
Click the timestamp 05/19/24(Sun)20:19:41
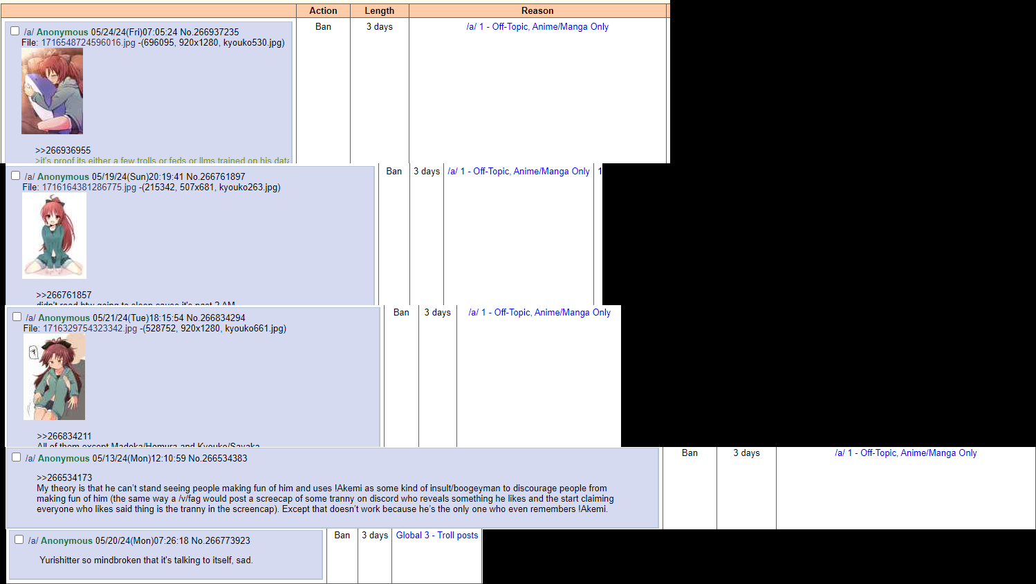point(138,177)
